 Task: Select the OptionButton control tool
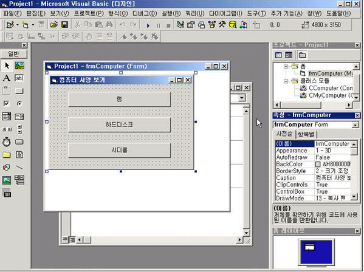click(x=19, y=103)
